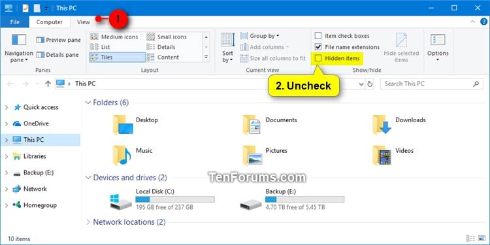
Task: Expand the Libraries tree node
Action: (7, 156)
